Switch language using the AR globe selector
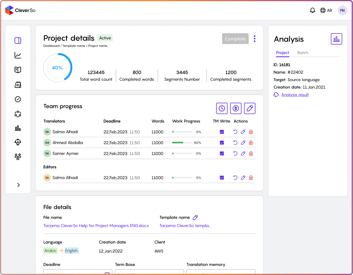This screenshot has width=353, height=275. (326, 10)
